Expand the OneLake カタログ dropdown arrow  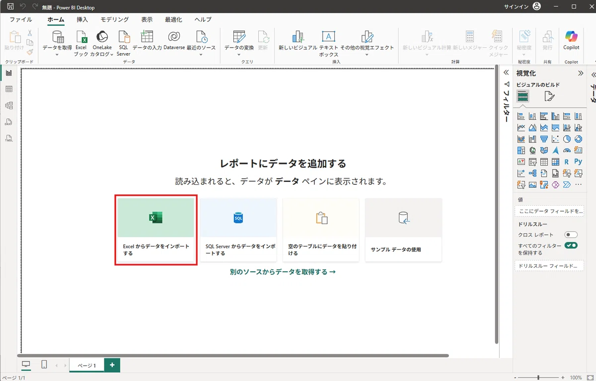pos(112,54)
